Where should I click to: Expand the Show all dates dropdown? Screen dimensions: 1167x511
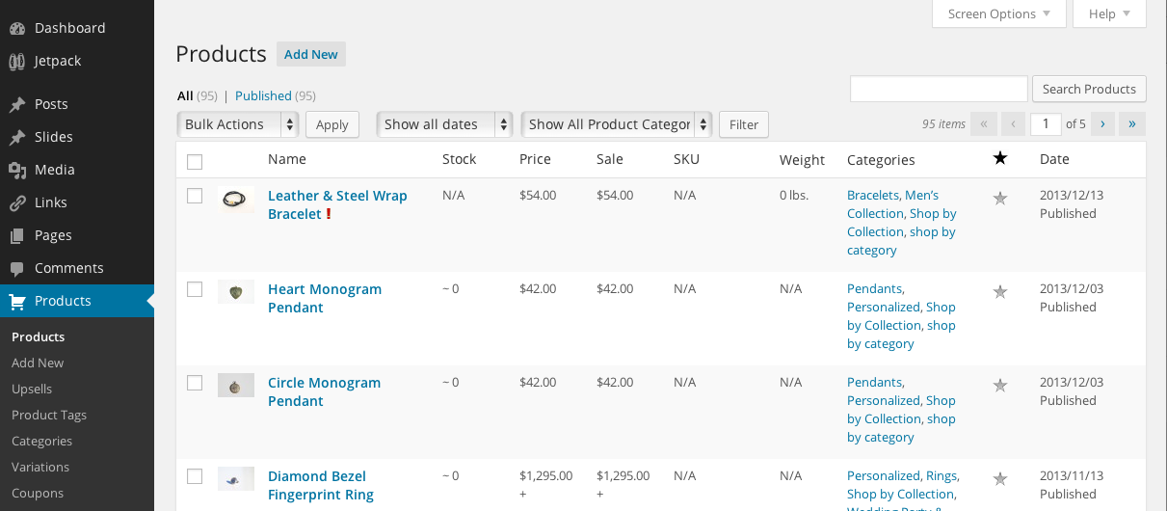point(444,124)
